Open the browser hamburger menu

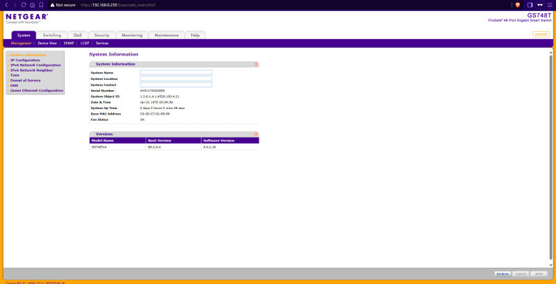[x=550, y=5]
